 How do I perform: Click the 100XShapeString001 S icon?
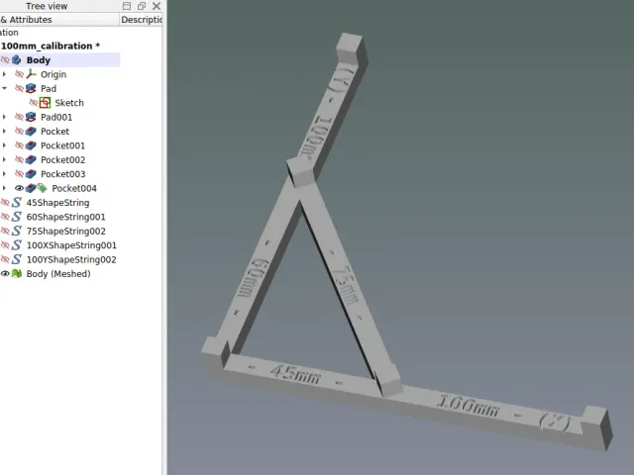17,245
